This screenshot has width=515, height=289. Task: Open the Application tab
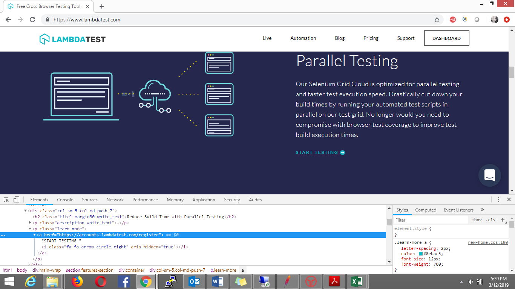pos(204,200)
